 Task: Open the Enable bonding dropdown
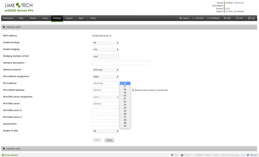click(105, 43)
